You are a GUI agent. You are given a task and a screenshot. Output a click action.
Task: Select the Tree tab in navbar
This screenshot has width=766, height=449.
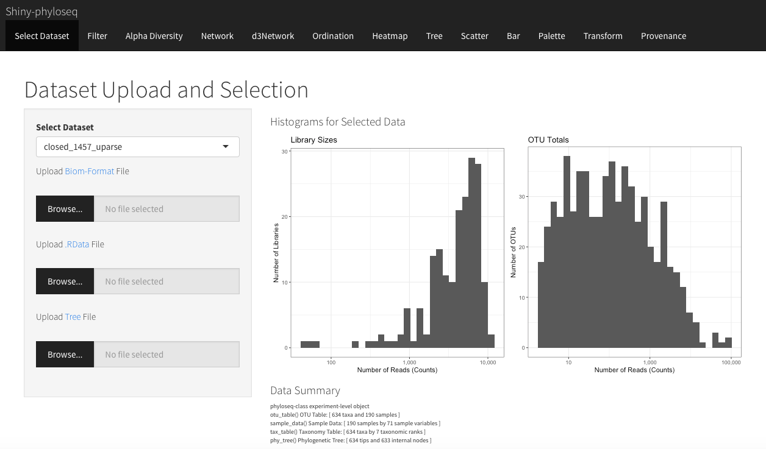[434, 36]
